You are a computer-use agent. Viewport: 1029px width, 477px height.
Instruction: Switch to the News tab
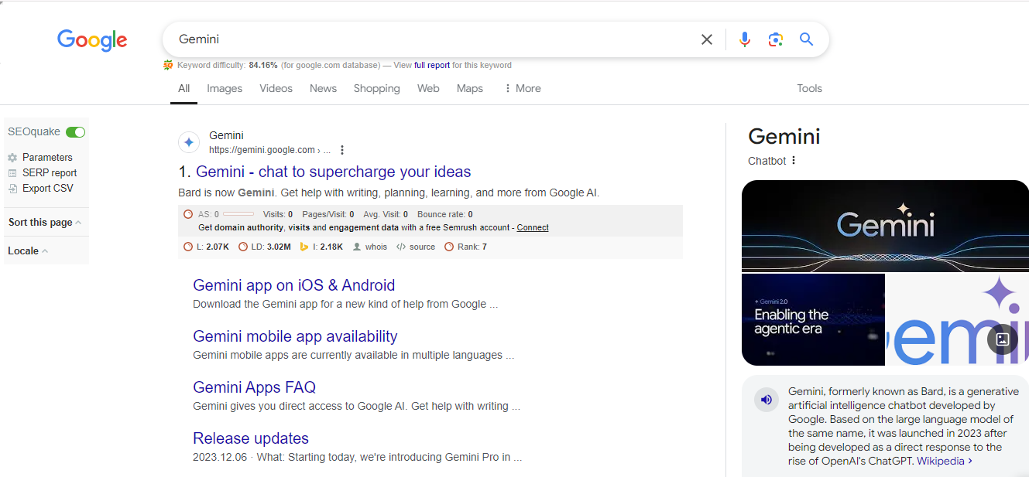(323, 88)
